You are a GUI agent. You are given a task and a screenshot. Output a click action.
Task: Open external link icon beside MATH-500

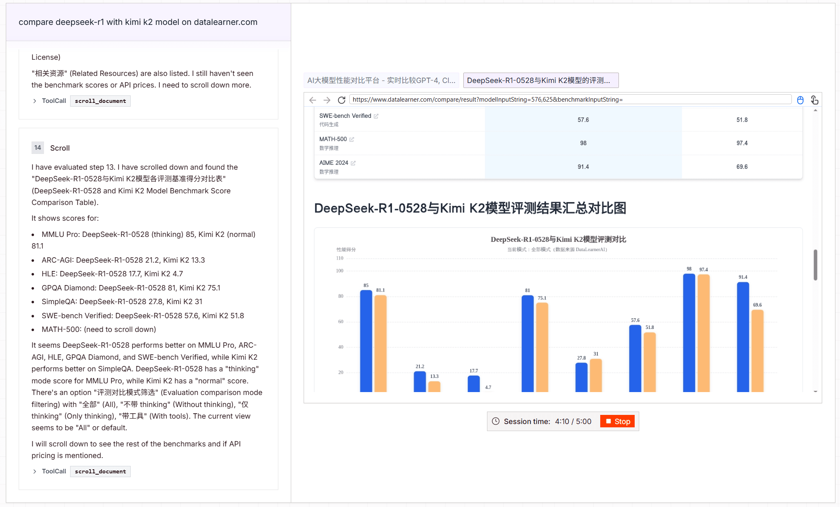[x=352, y=139]
